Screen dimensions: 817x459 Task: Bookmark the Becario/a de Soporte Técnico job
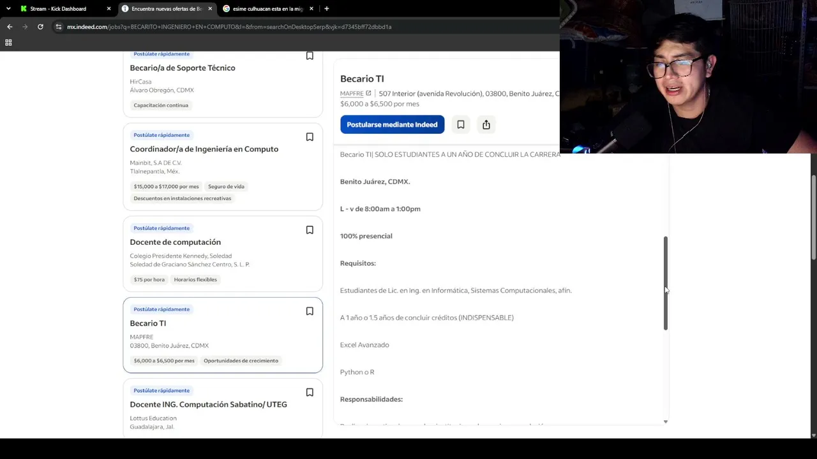tap(310, 56)
